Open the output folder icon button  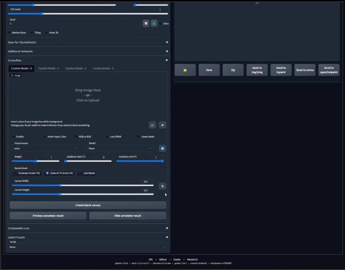pos(185,70)
